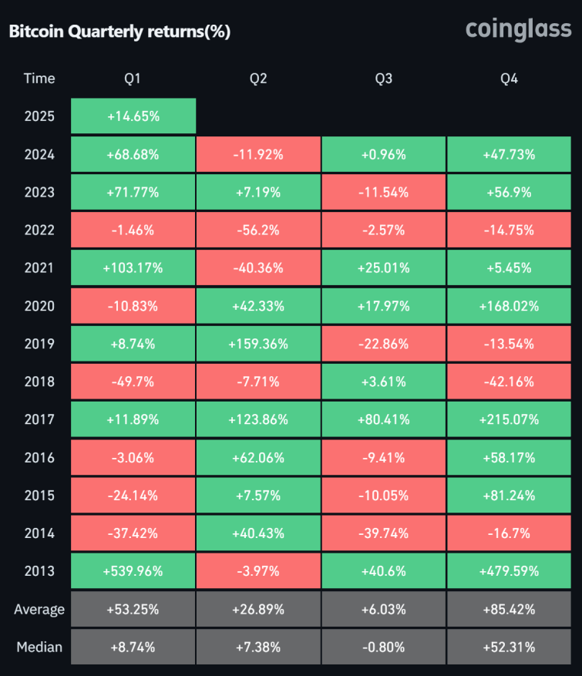
Task: Select the Q1 column header
Action: tap(133, 78)
